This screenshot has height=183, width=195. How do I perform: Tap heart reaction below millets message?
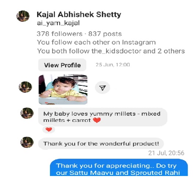pos(49,130)
